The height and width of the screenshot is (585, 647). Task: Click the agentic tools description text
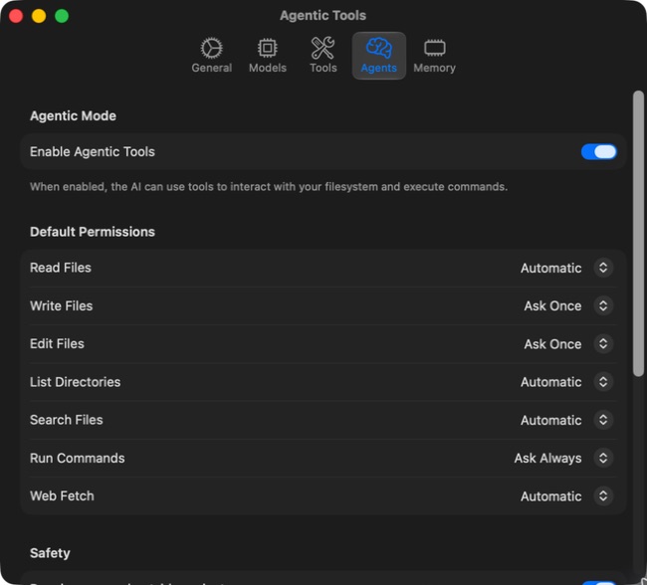[x=269, y=187]
